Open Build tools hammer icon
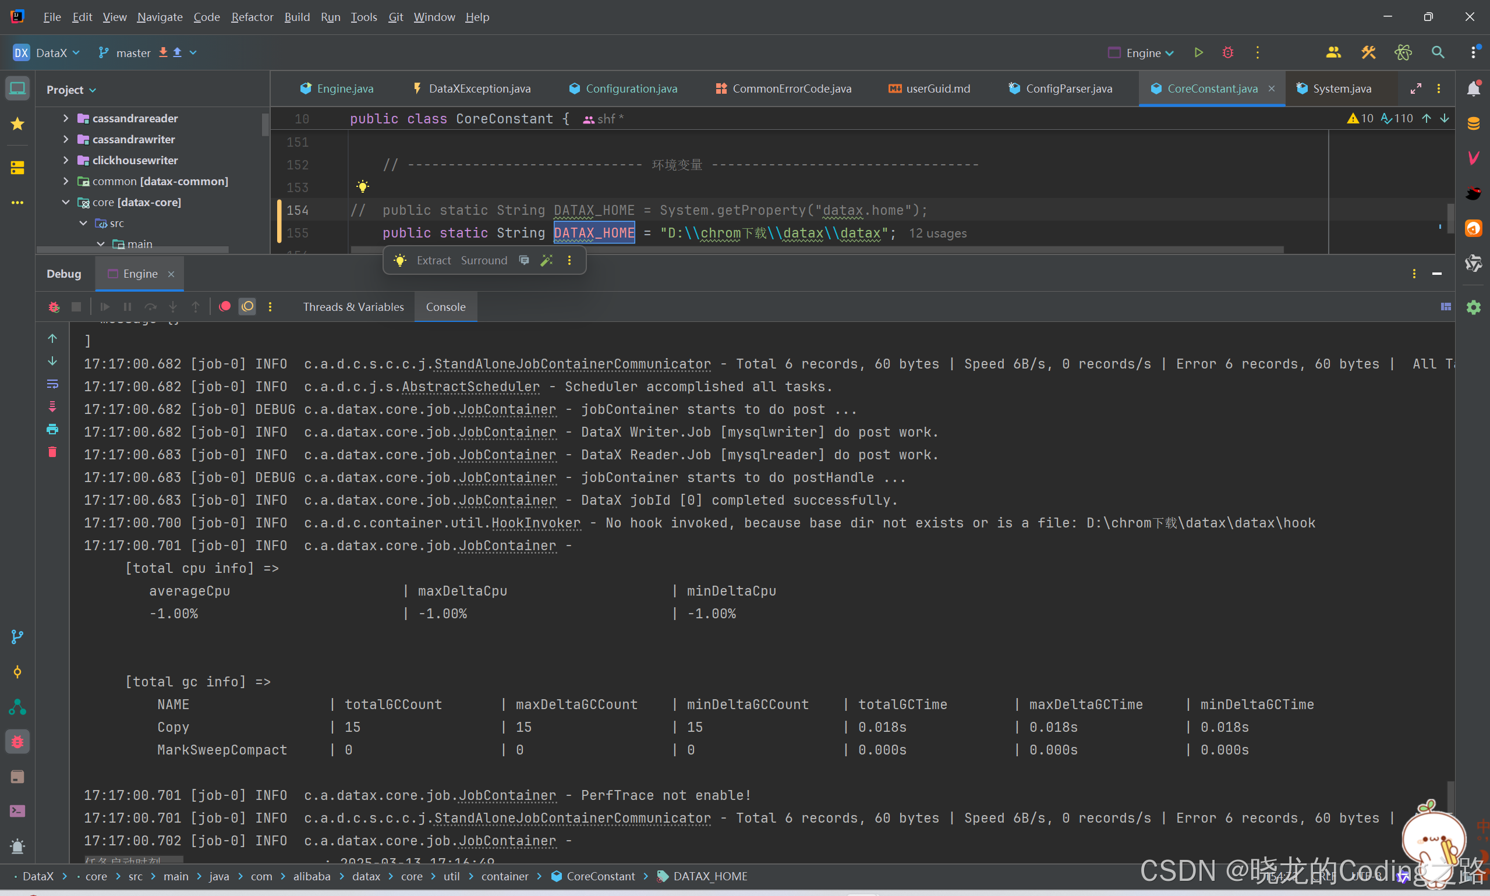The height and width of the screenshot is (896, 1490). 1368,52
